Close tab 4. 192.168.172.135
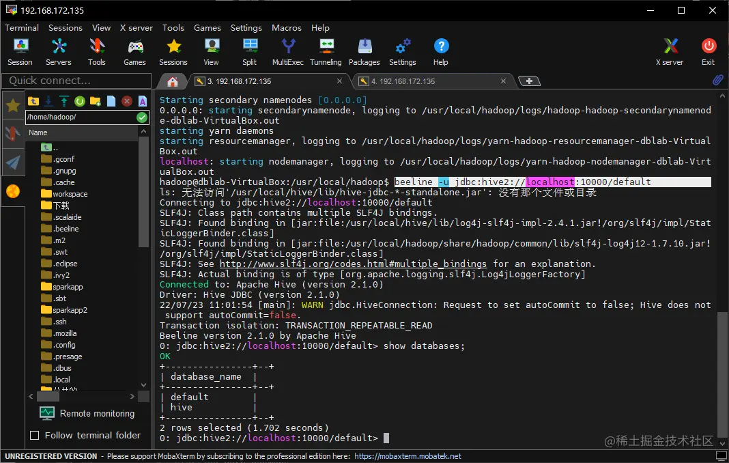The height and width of the screenshot is (463, 729). 503,81
